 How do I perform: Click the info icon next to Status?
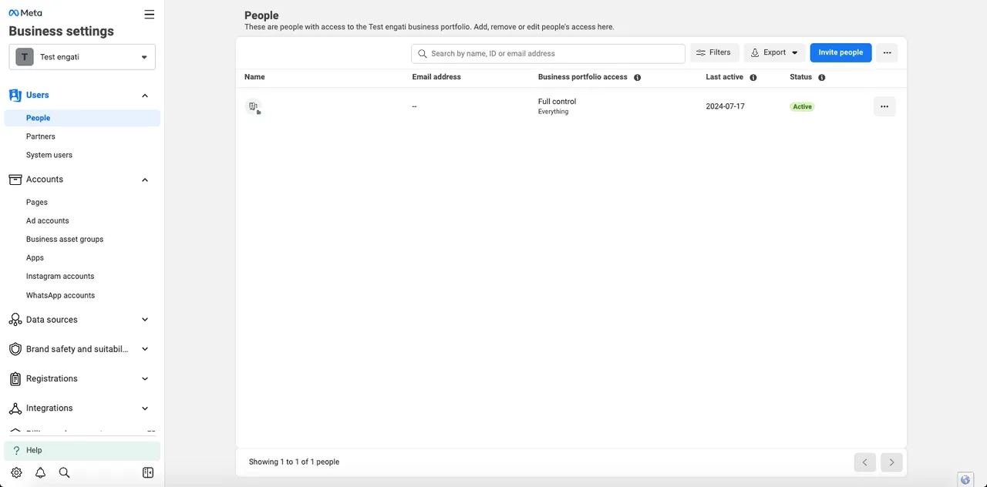[821, 77]
